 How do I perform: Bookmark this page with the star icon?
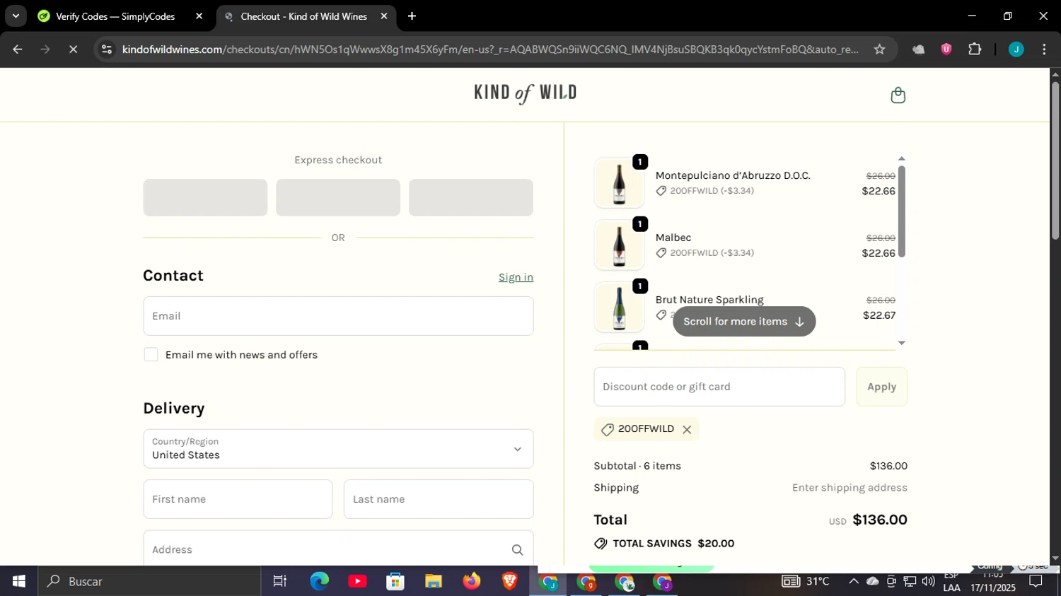point(879,49)
